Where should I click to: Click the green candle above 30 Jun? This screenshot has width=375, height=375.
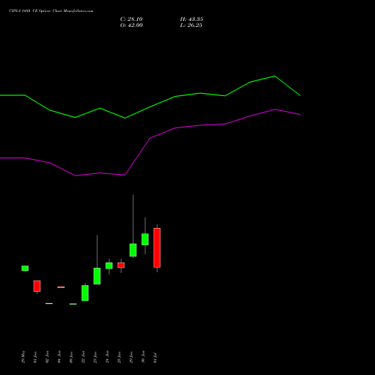145,239
